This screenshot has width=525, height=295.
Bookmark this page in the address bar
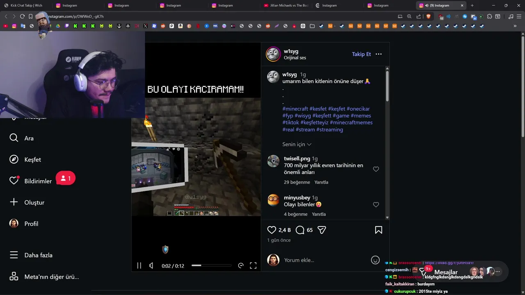tap(30, 16)
